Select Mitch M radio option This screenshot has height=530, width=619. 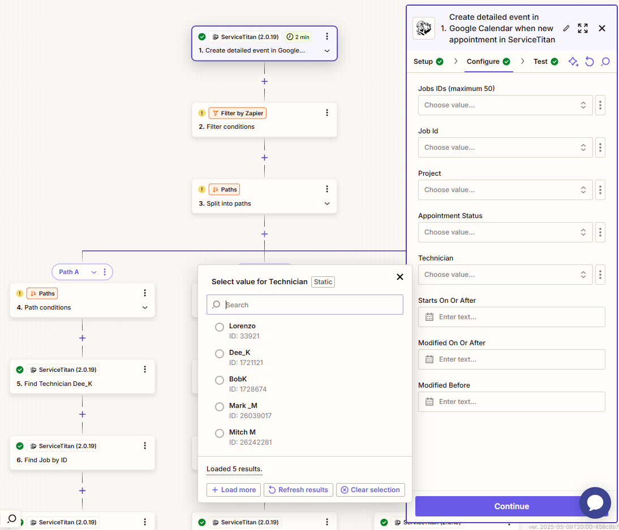pyautogui.click(x=220, y=433)
